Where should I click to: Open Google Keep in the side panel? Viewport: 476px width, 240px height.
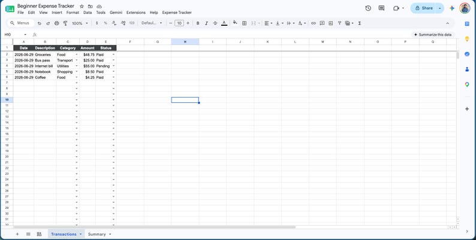(x=467, y=39)
